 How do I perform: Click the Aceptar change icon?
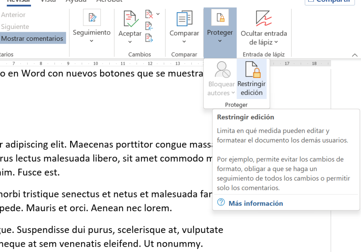click(x=130, y=19)
